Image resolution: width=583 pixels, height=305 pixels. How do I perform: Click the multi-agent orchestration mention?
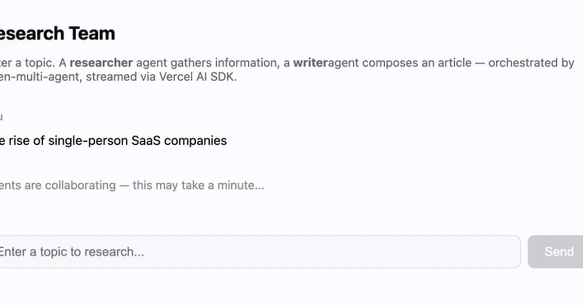36,76
